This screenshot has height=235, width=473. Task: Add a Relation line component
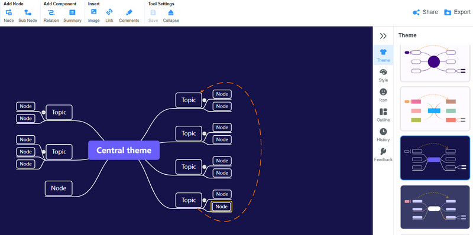click(51, 12)
